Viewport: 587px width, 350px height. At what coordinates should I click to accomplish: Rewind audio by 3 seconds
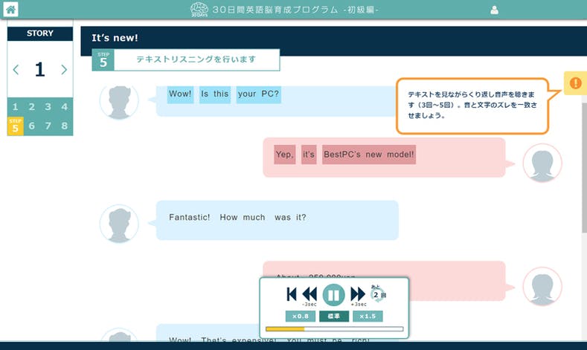pos(309,294)
